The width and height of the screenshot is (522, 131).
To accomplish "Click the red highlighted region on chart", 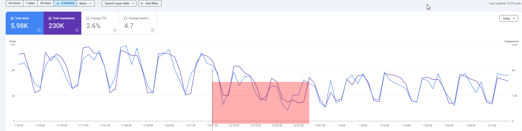I will [x=260, y=102].
